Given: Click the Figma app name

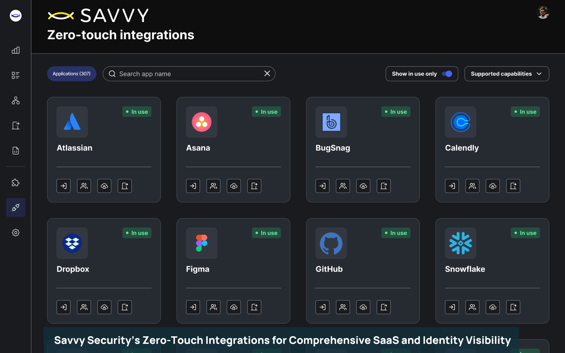Looking at the screenshot, I should click(197, 269).
